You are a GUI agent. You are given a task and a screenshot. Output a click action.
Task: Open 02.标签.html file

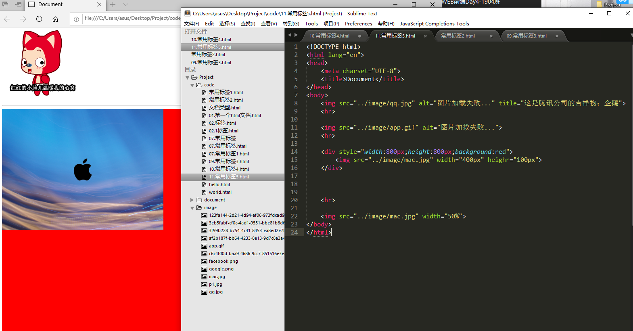[222, 123]
